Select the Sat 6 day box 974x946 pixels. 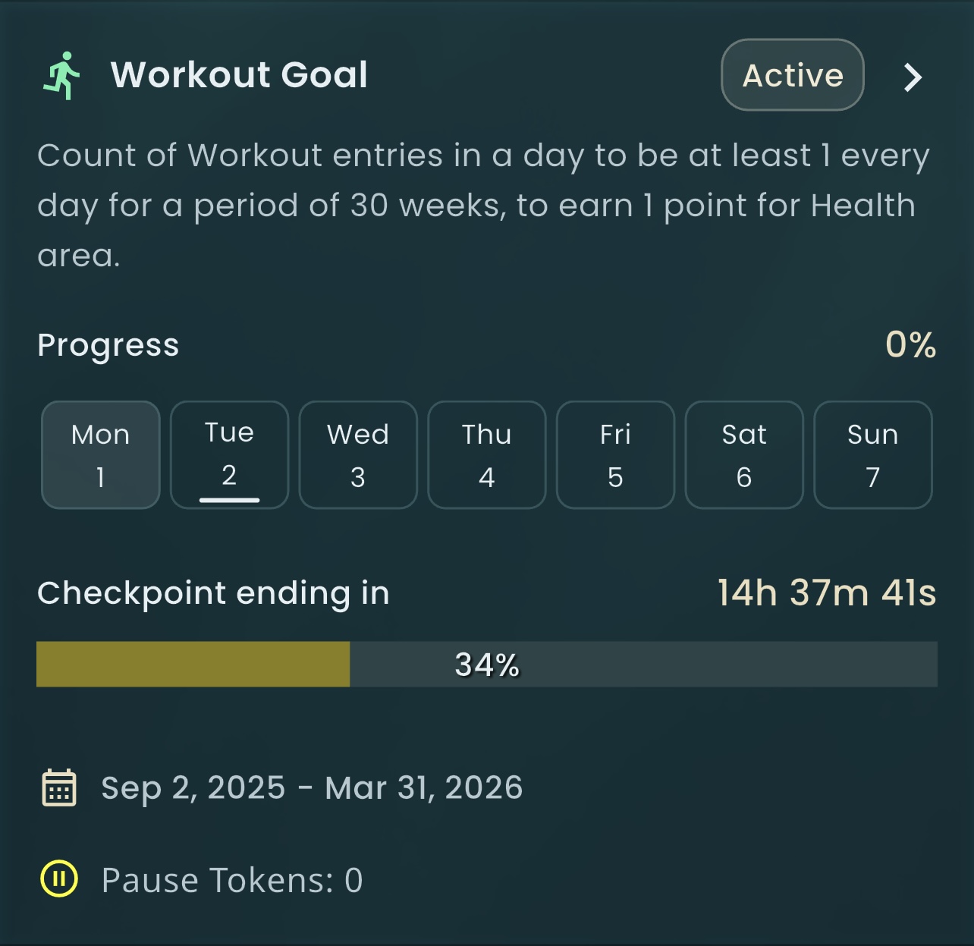click(744, 455)
